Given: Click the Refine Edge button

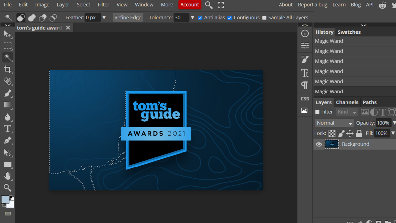Looking at the screenshot, I should (128, 17).
